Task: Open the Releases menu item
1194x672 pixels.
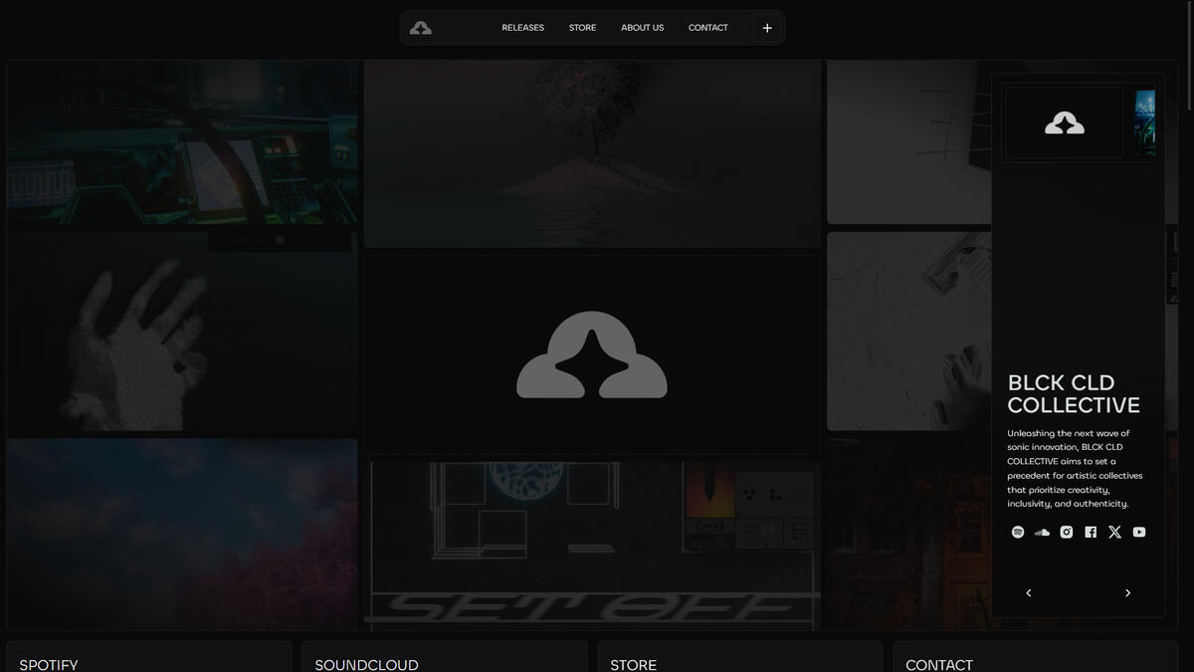Action: pyautogui.click(x=522, y=28)
